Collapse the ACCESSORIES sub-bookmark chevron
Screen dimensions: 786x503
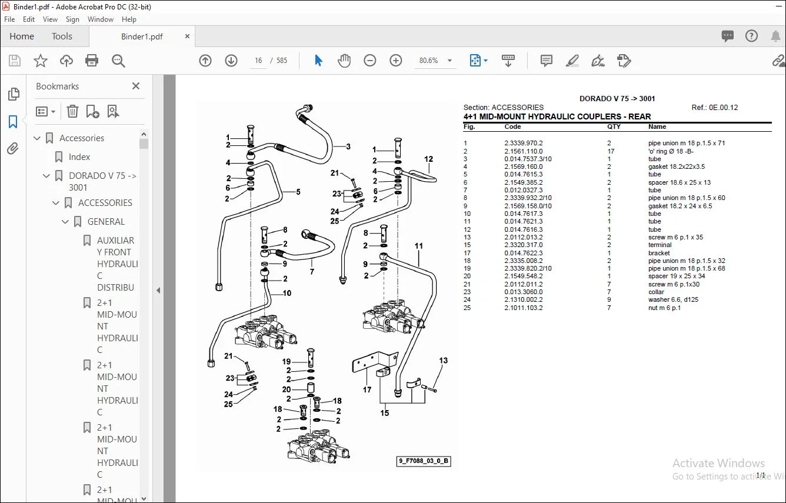tap(56, 203)
